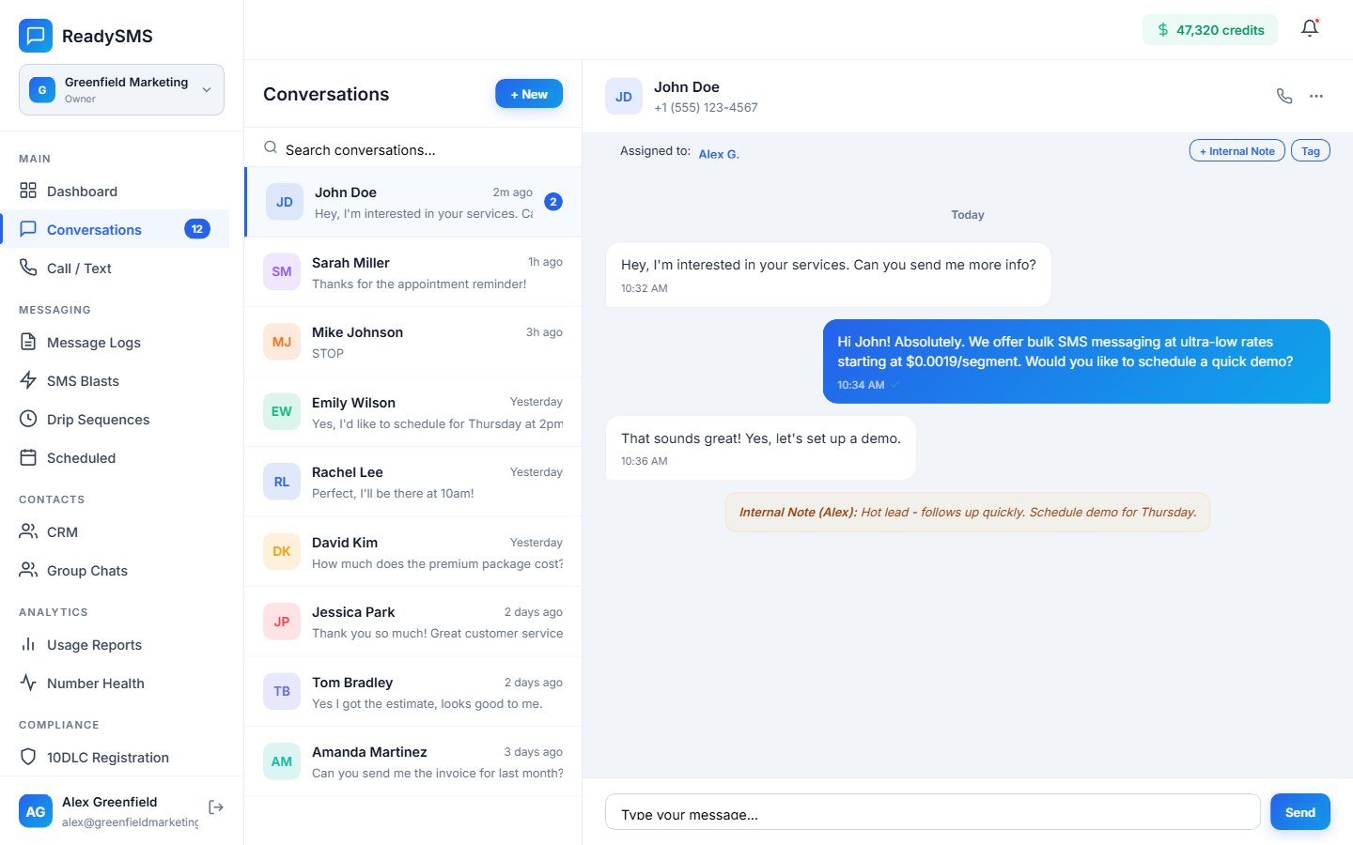Viewport: 1353px width, 845px height.
Task: Click the Send button
Action: tap(1300, 812)
